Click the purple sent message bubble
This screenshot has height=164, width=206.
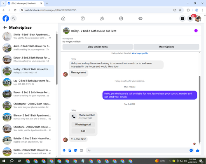150,95
